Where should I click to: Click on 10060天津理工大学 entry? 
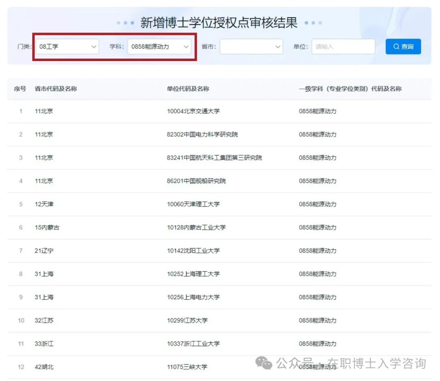coord(193,204)
